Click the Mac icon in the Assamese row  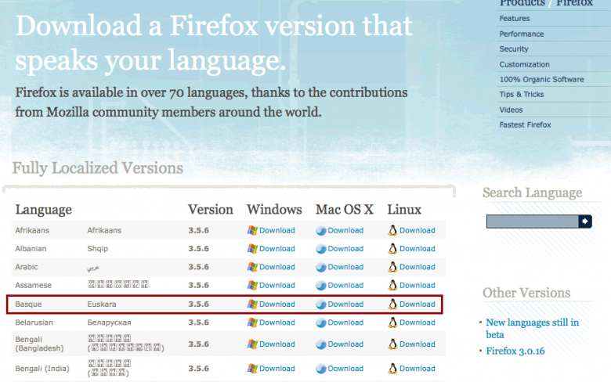tap(320, 286)
